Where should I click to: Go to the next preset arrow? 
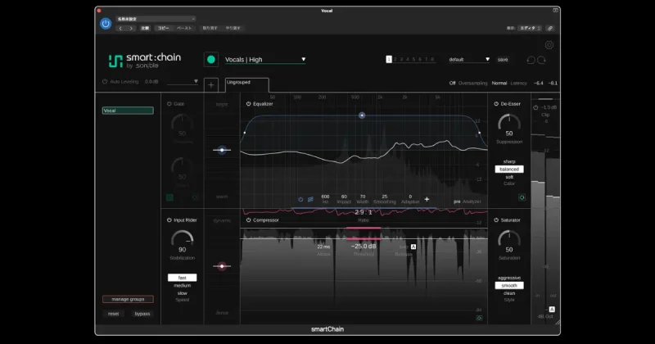click(131, 29)
